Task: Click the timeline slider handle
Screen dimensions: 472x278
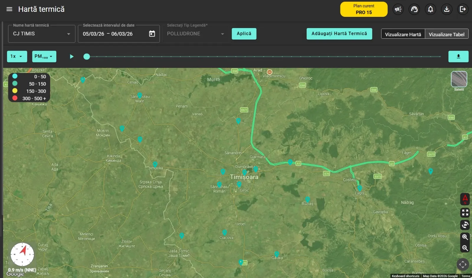Action: point(86,56)
